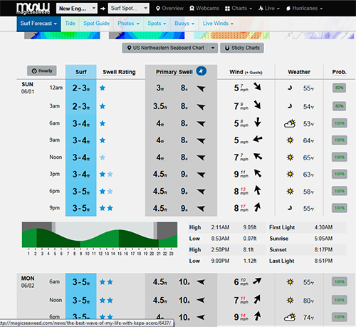
Task: Open the Hurricanes menu
Action: coord(305,9)
